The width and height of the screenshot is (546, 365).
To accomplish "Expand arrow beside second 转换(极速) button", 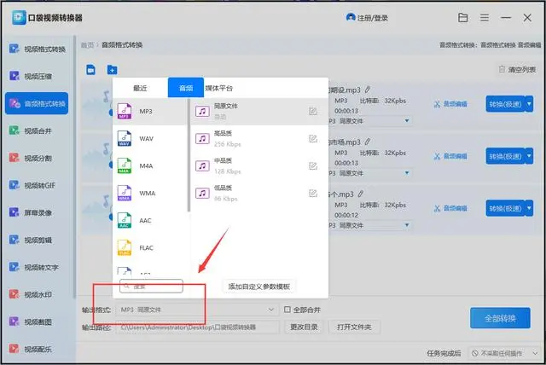I will (x=529, y=156).
